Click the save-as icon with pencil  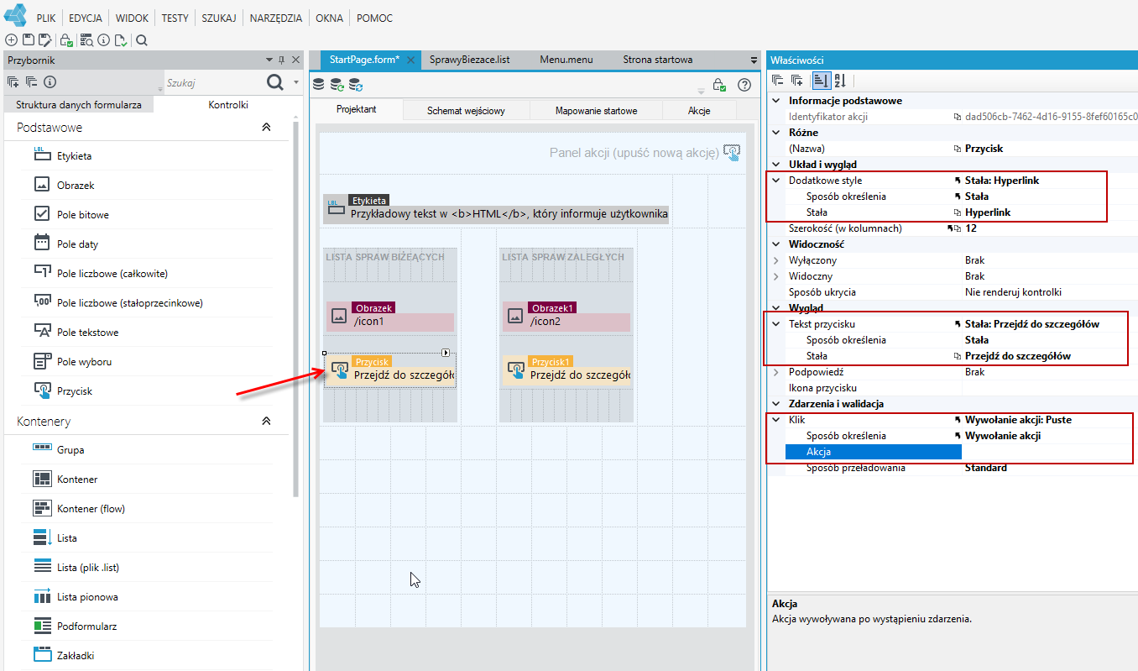45,39
